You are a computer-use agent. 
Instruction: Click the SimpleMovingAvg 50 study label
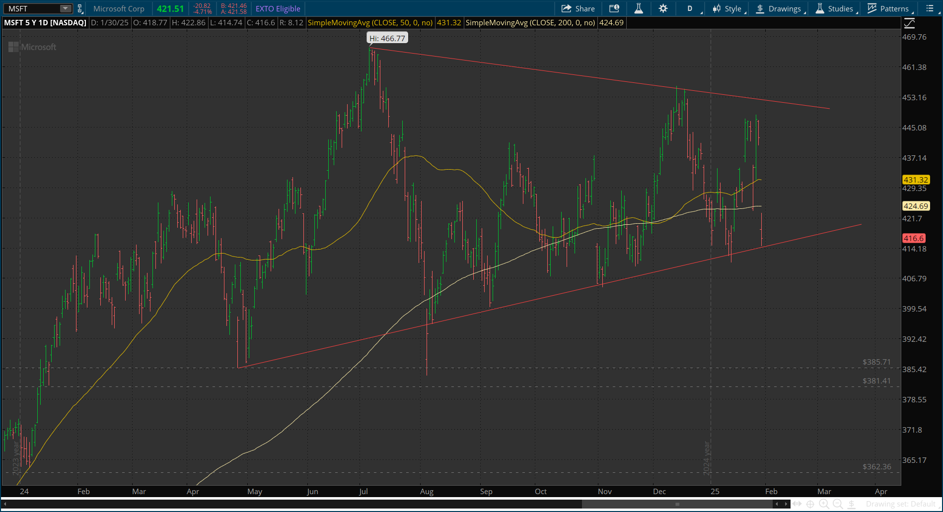coord(370,22)
